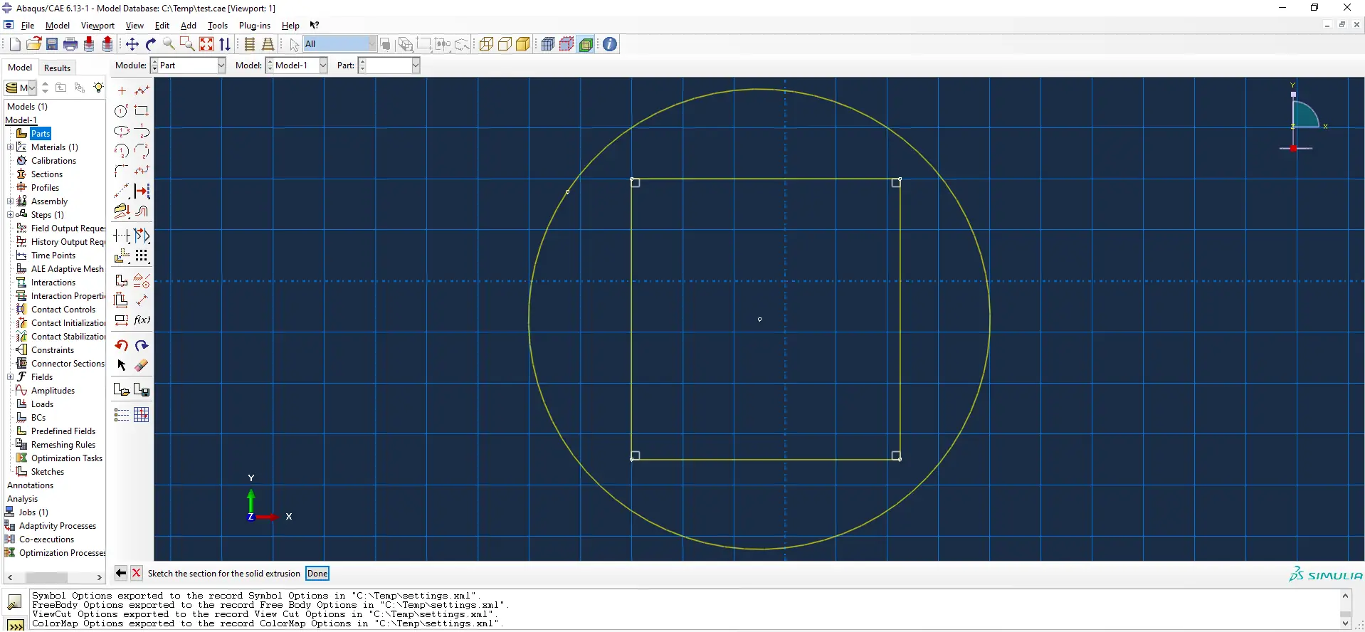Open the selection filter All dropdown

[x=340, y=44]
